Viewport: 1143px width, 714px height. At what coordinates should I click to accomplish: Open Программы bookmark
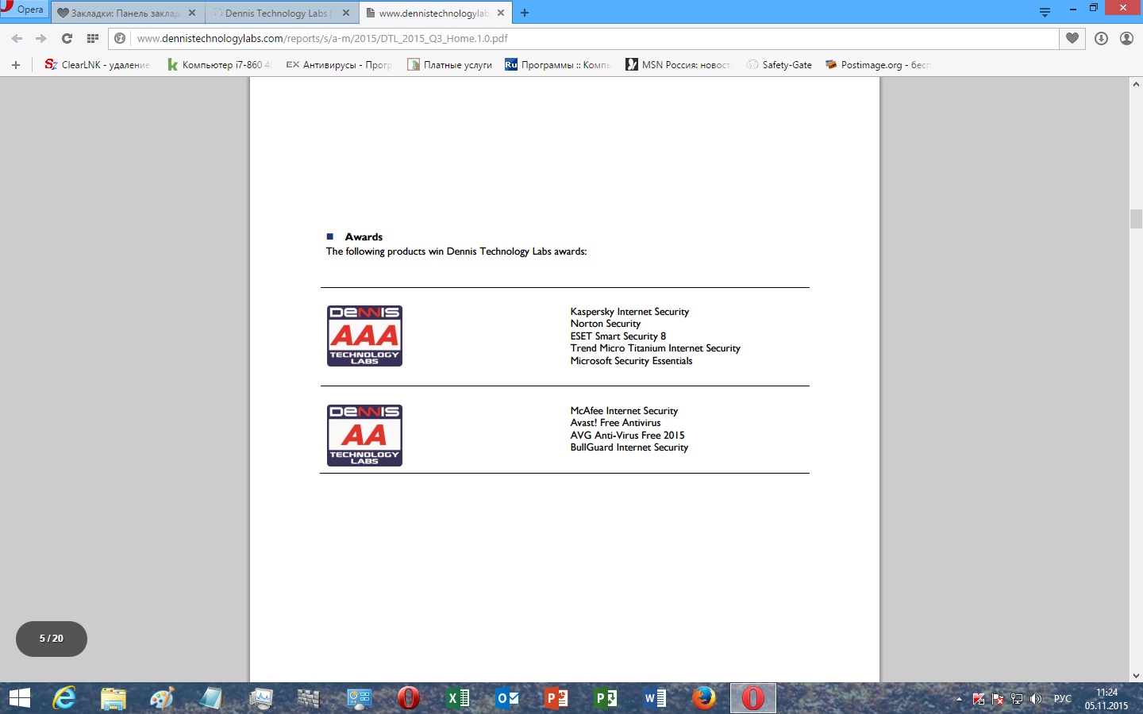click(558, 65)
